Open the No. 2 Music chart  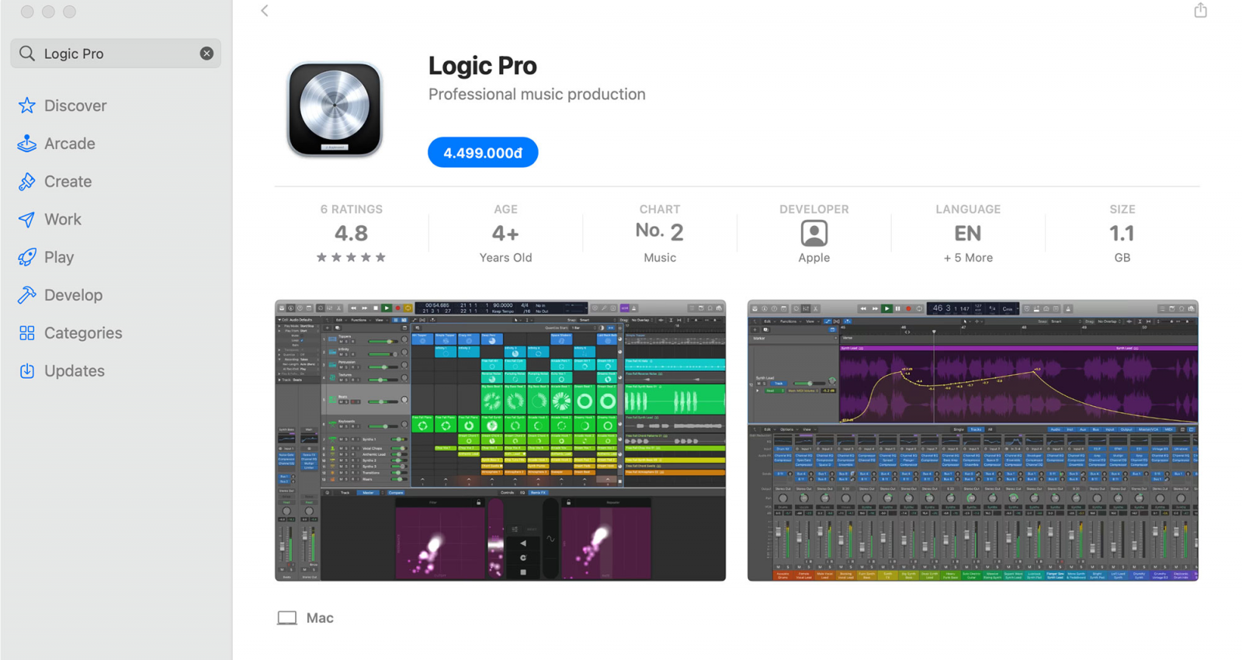pos(660,231)
